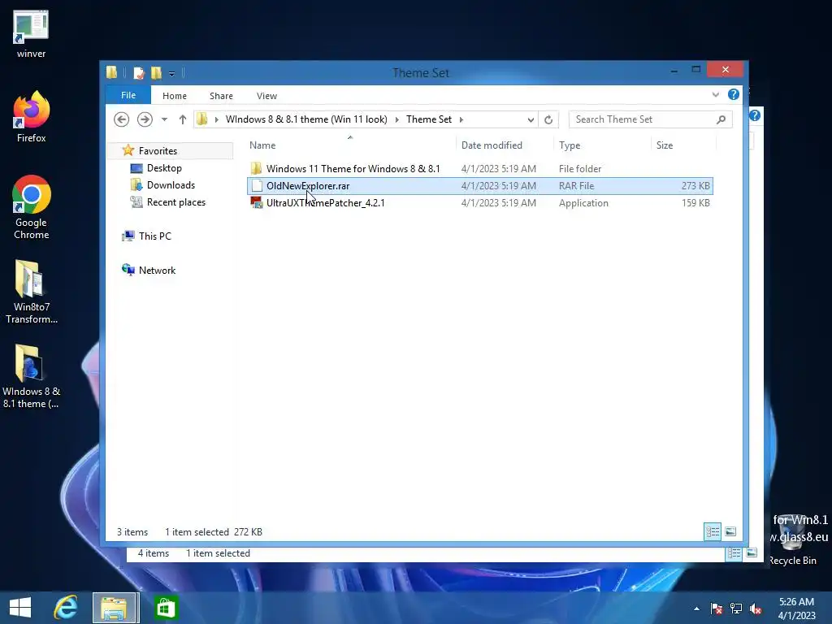The image size is (832, 624).
Task: Switch to the View ribbon tab
Action: coord(266,96)
